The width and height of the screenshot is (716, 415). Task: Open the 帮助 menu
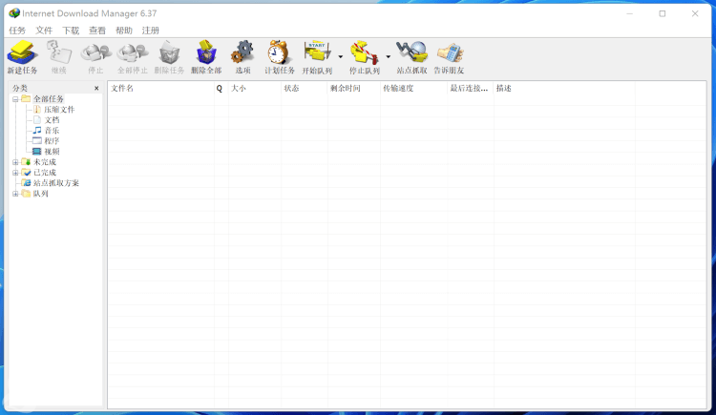point(124,31)
